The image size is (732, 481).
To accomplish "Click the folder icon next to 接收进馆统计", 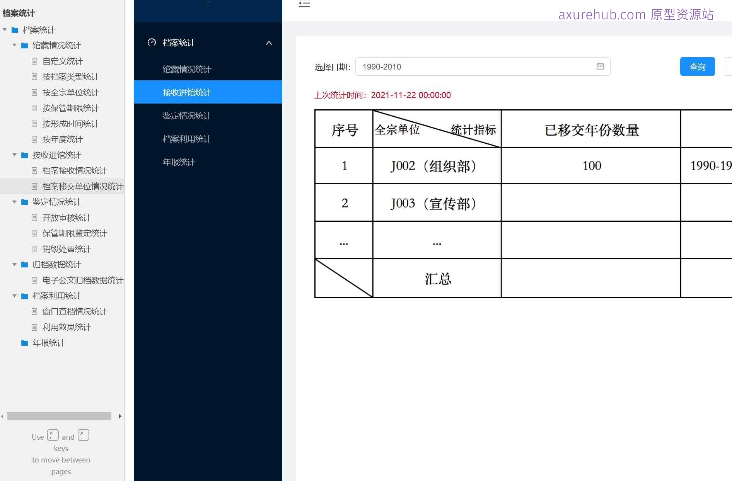I will coord(24,155).
